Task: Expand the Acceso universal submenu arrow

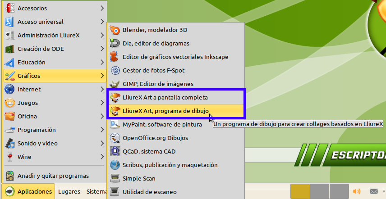Action: [x=102, y=22]
